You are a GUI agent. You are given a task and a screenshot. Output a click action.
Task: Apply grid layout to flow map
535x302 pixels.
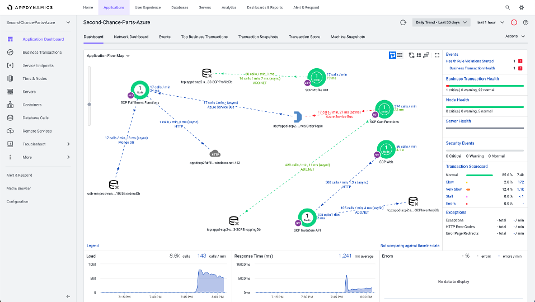pos(419,55)
